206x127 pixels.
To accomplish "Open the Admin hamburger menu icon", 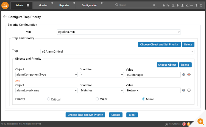I will click(28, 5).
